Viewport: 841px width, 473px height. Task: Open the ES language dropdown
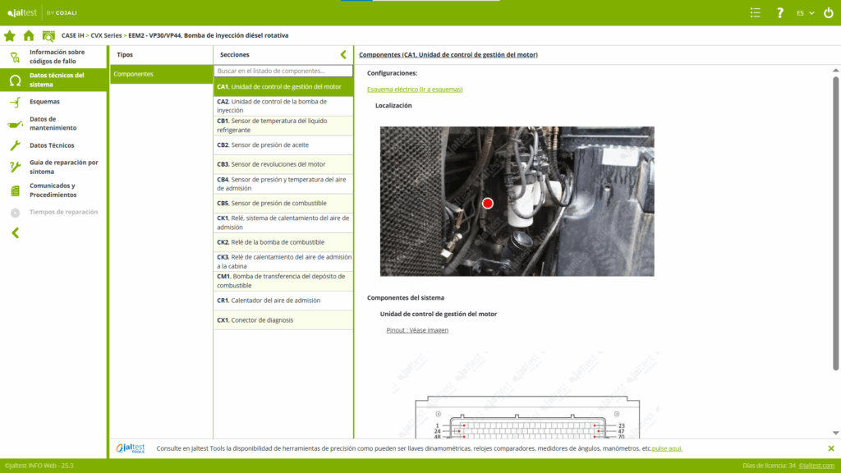[805, 13]
